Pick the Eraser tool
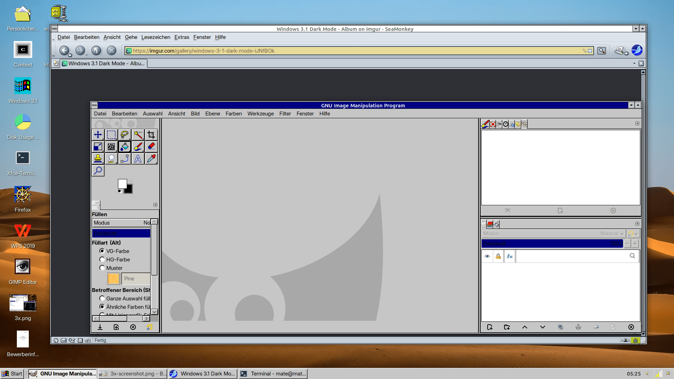The width and height of the screenshot is (674, 379). tap(151, 147)
